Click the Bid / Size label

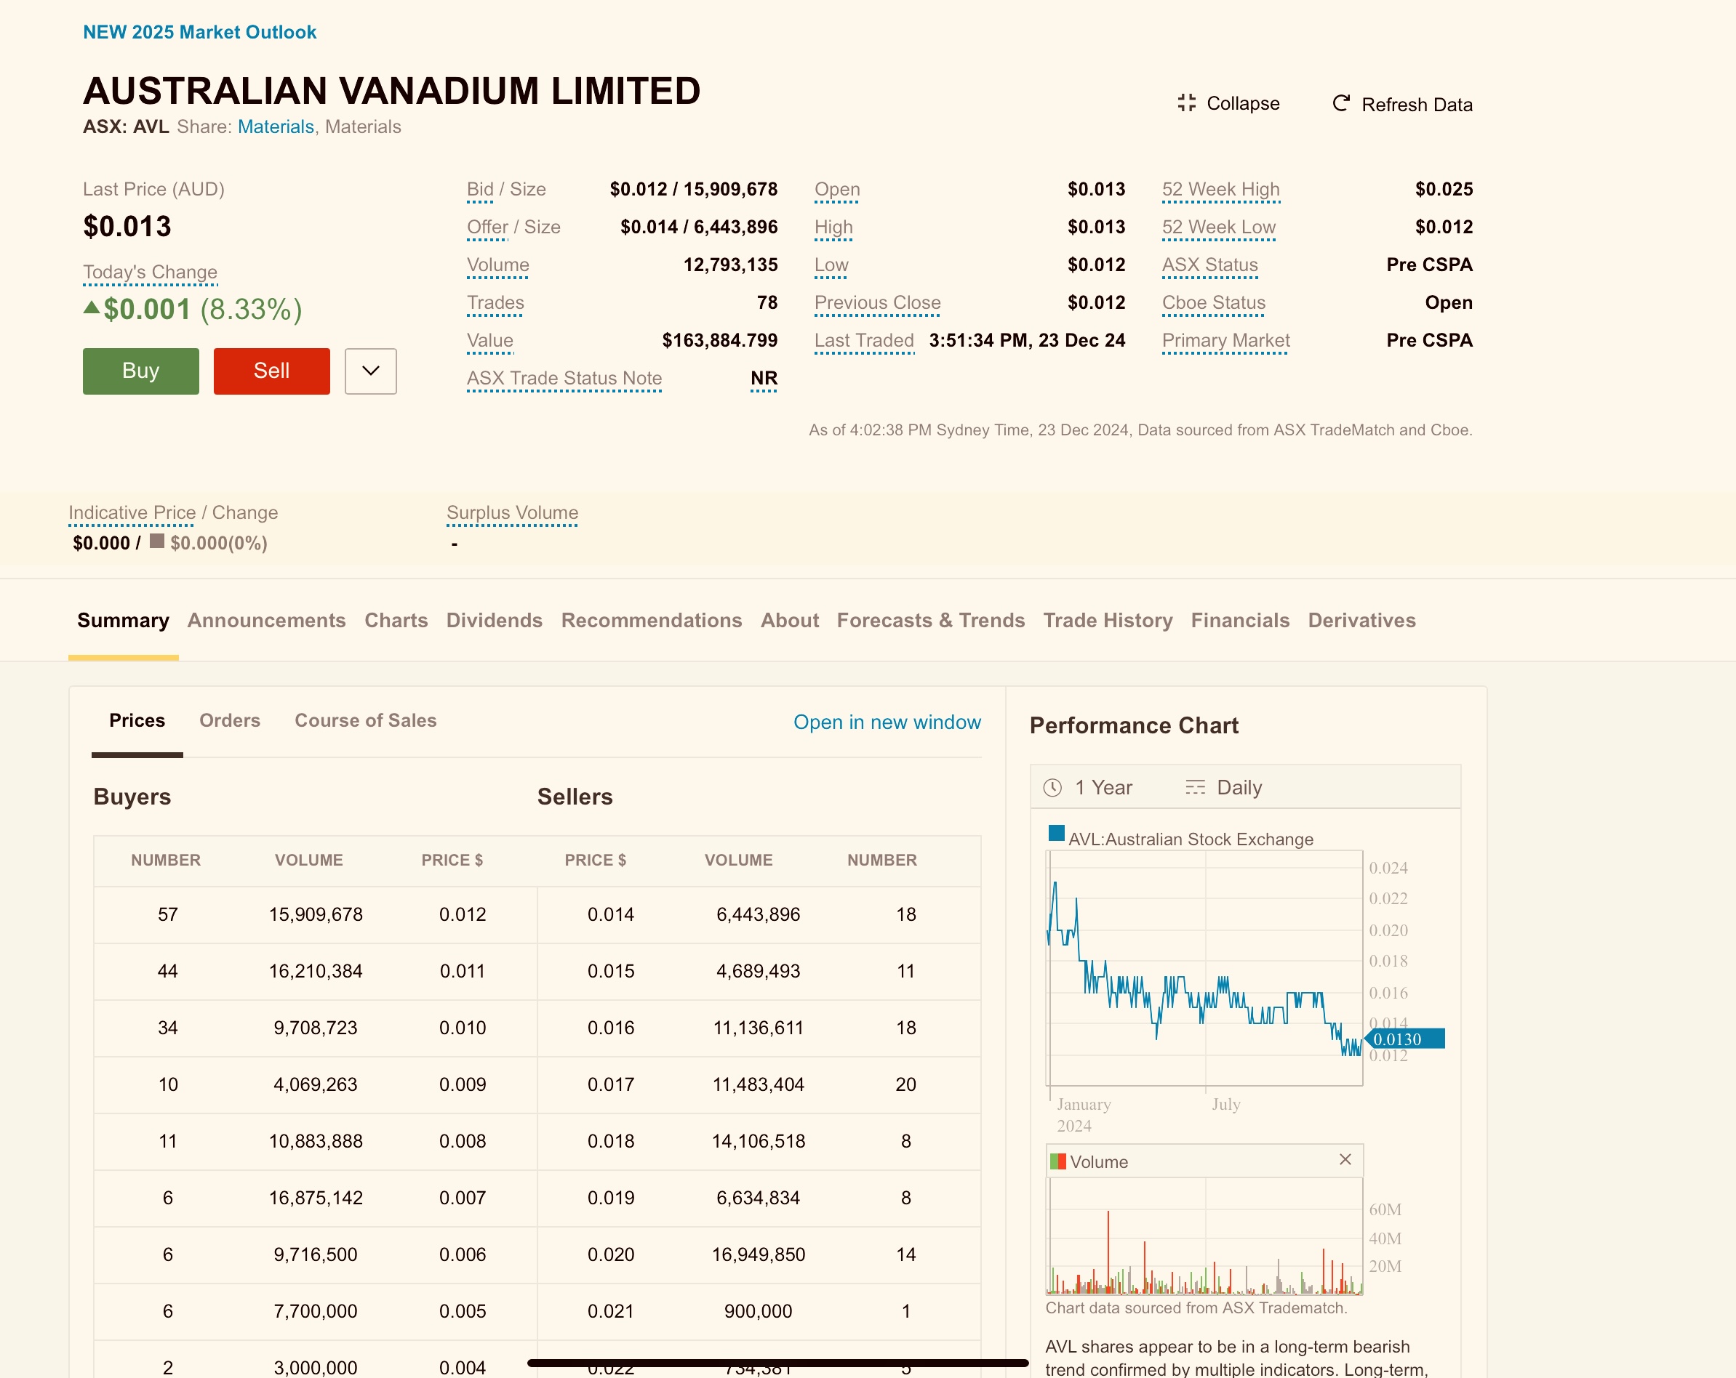(506, 189)
